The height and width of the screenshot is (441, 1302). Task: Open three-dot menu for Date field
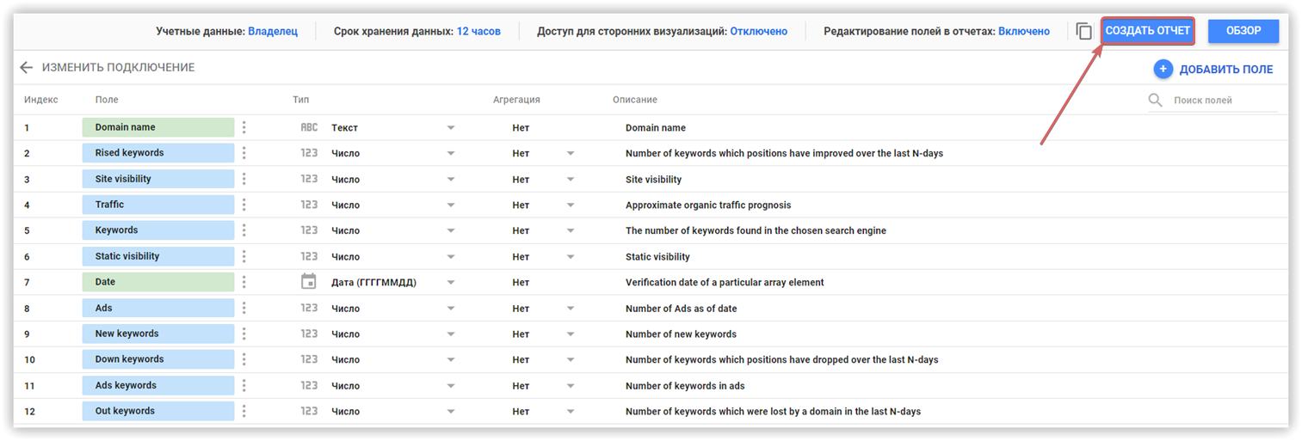244,282
